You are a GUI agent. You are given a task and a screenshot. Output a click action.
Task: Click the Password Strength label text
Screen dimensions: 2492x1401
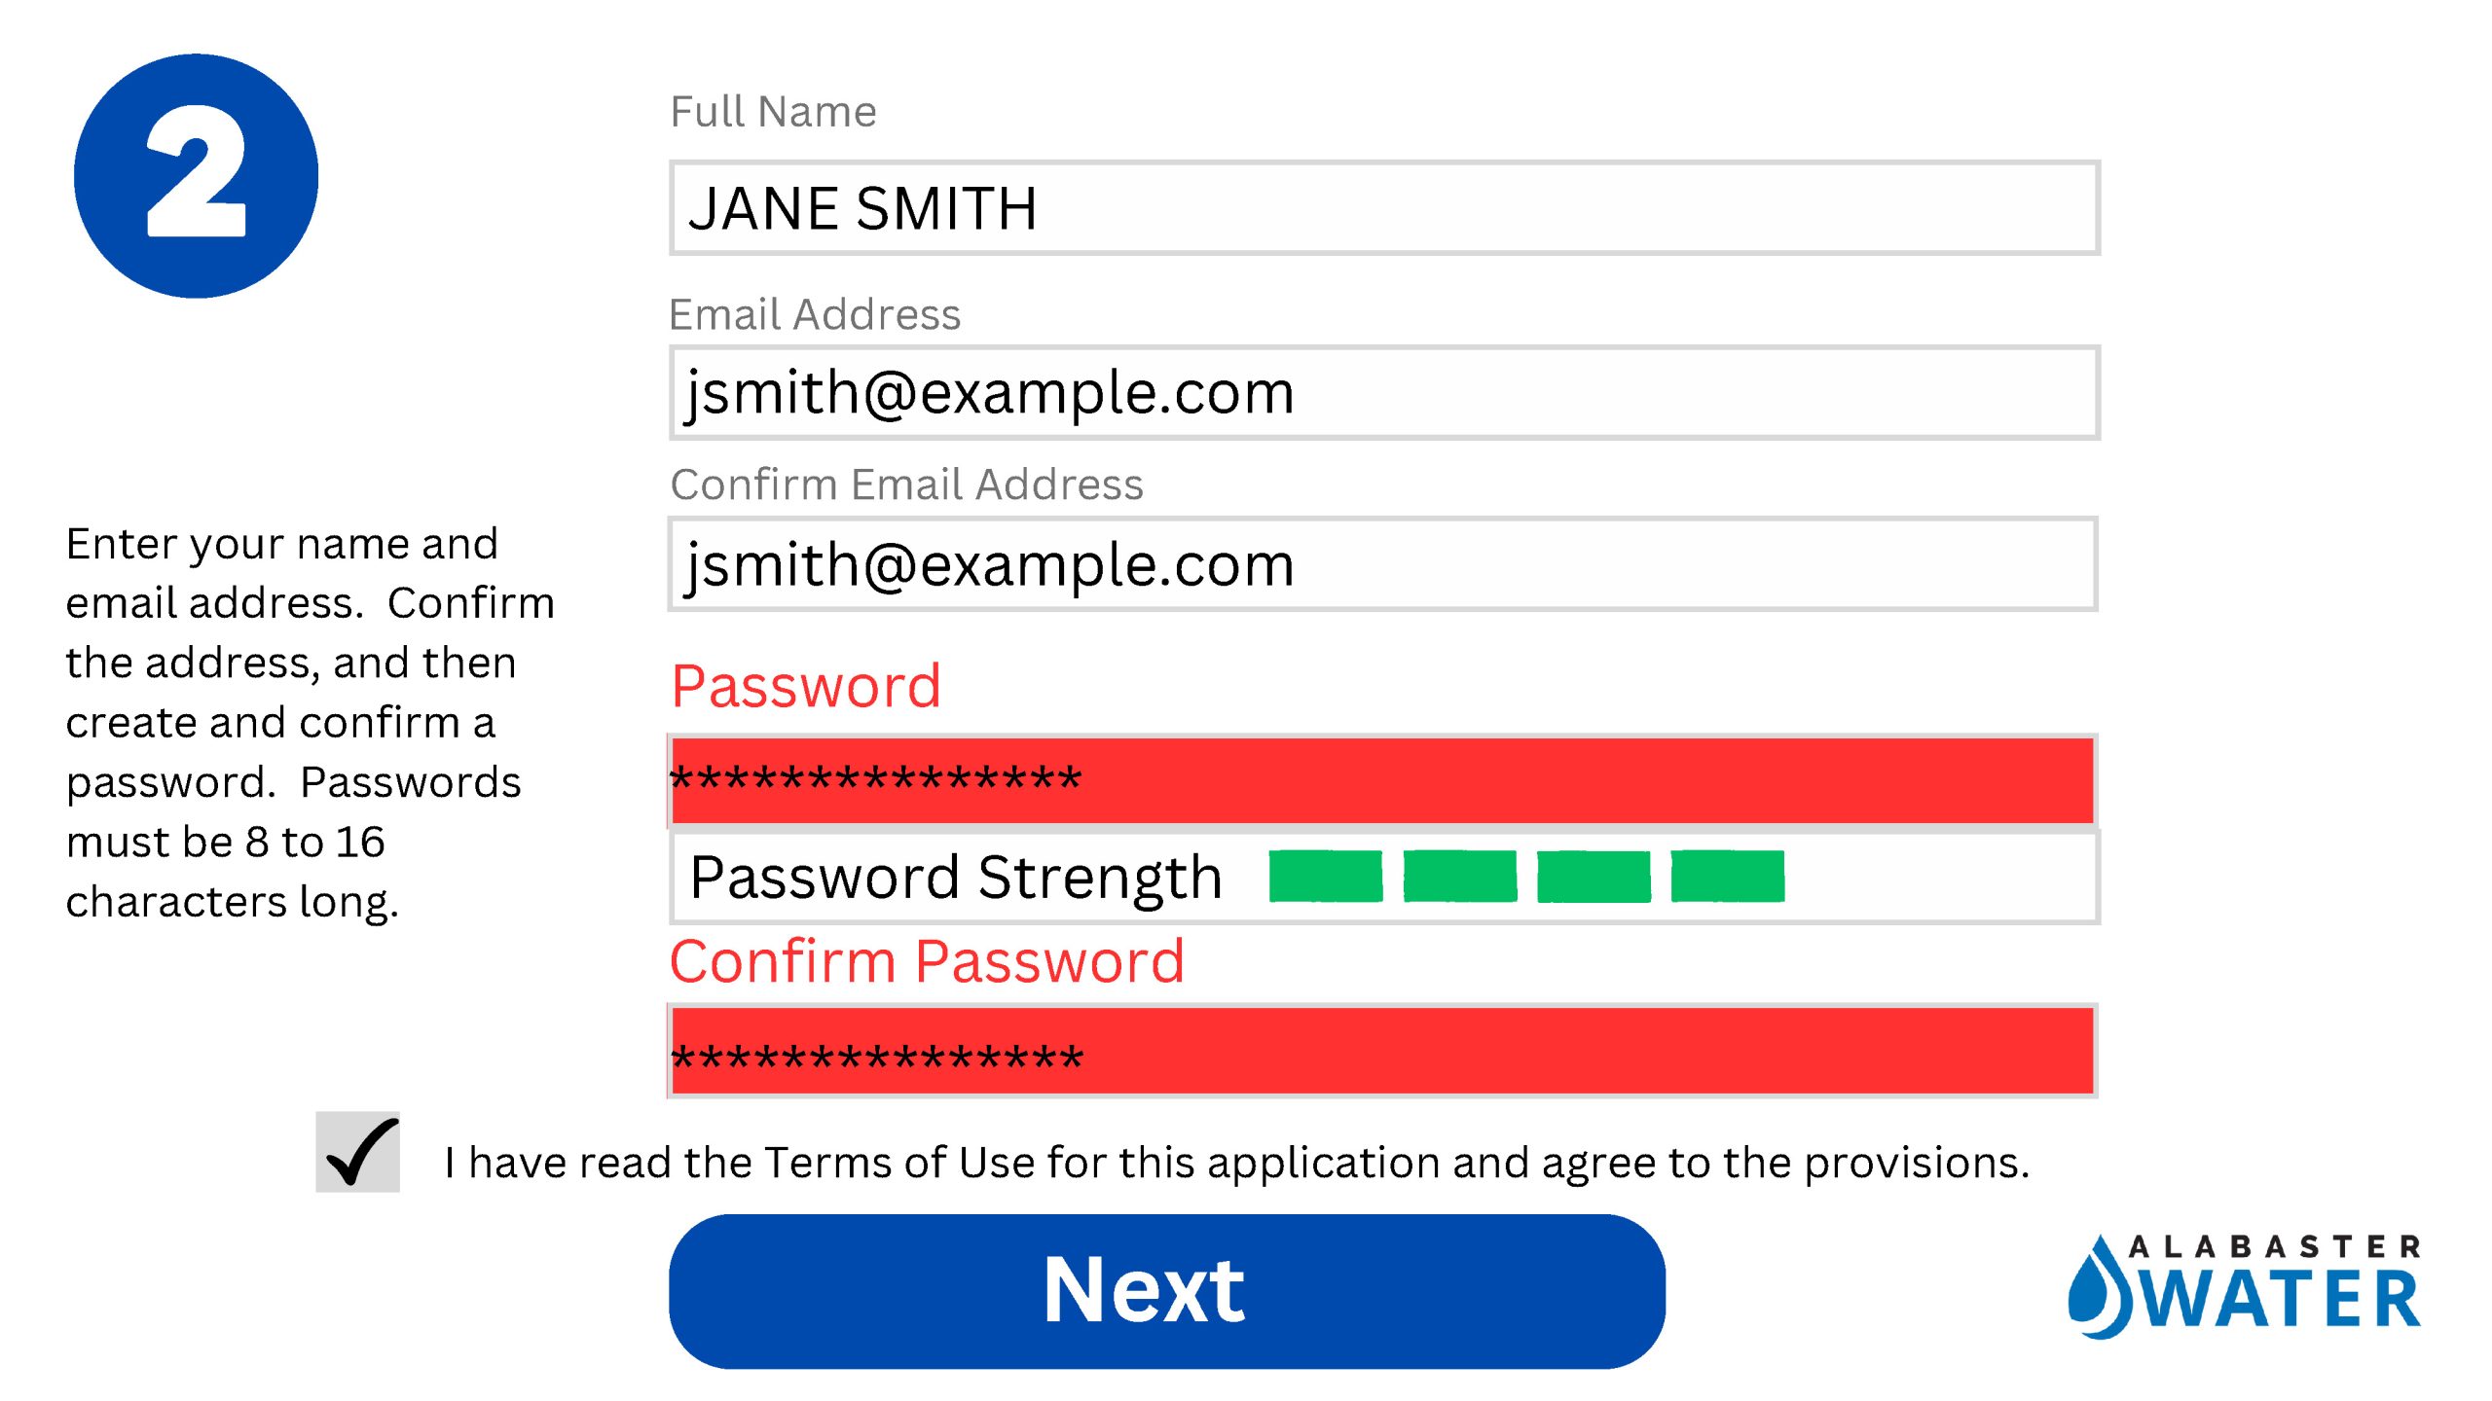tap(956, 878)
